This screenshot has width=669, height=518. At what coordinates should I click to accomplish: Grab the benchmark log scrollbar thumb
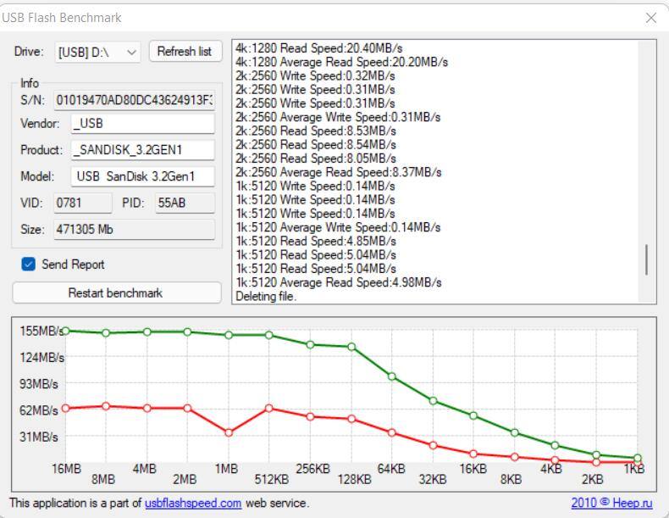tap(647, 259)
